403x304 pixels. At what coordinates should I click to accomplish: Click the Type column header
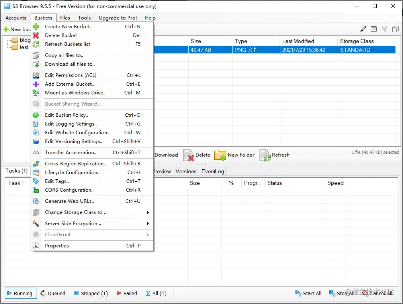[x=256, y=41]
